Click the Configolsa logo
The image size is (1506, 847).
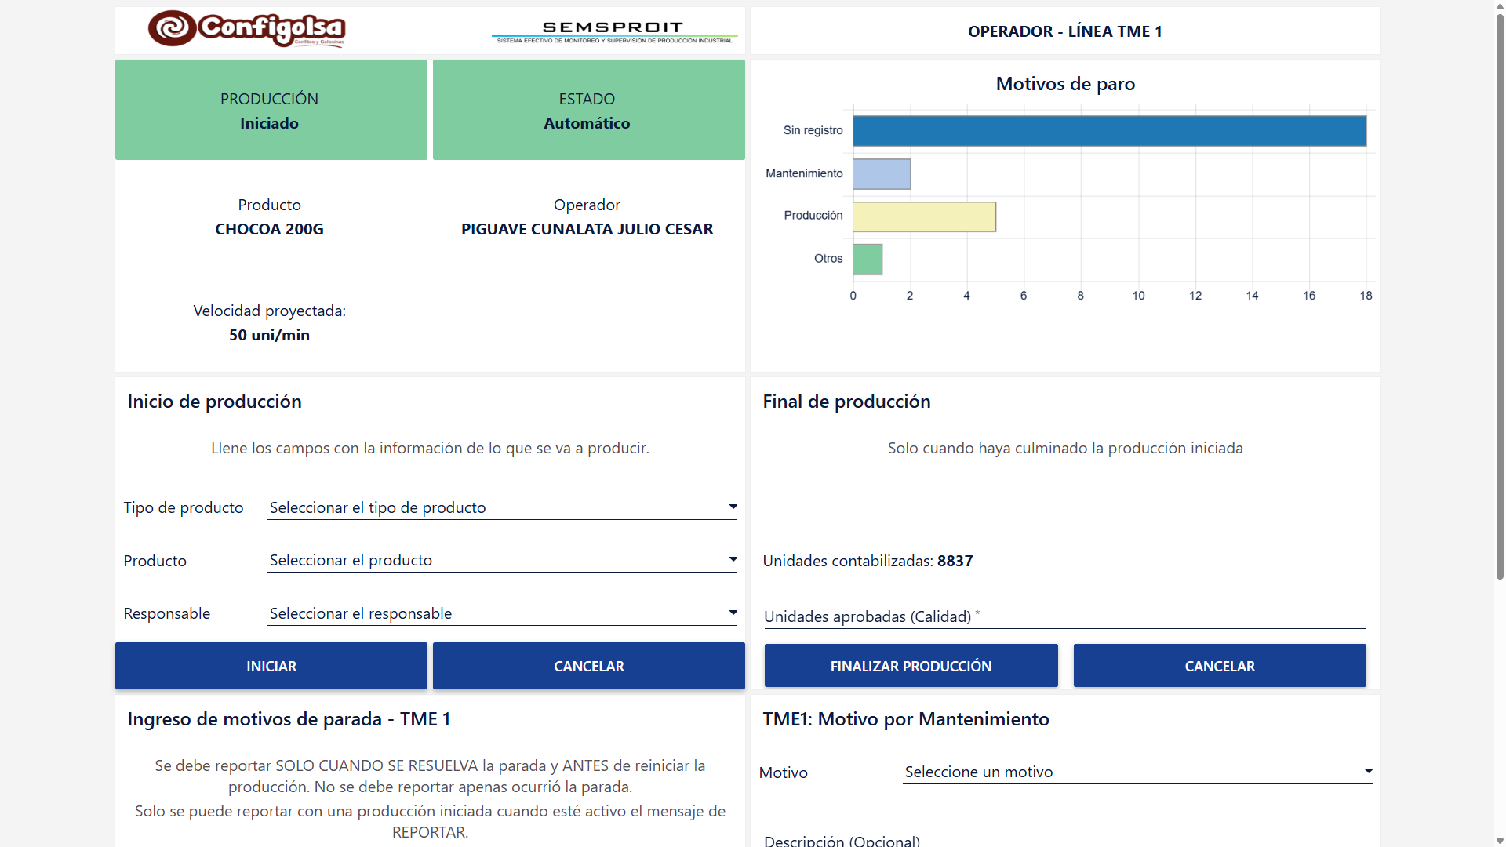coord(246,29)
